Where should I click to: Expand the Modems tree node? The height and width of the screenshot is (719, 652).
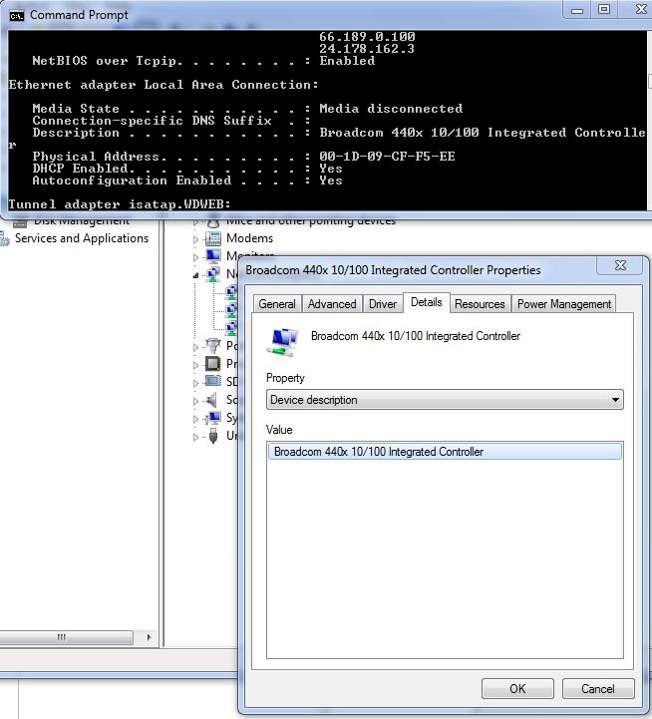(x=195, y=239)
